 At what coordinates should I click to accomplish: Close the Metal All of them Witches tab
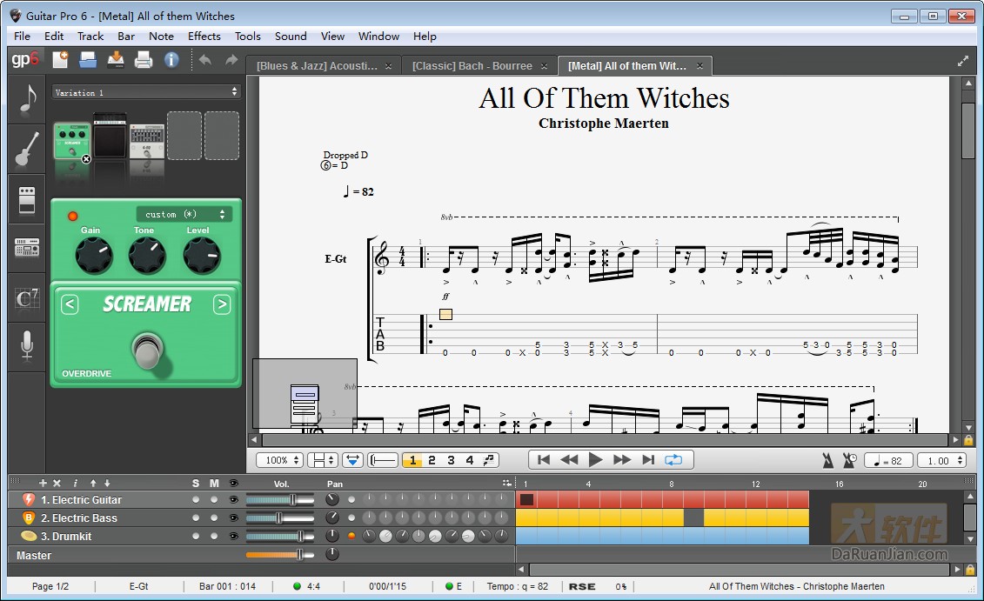700,66
